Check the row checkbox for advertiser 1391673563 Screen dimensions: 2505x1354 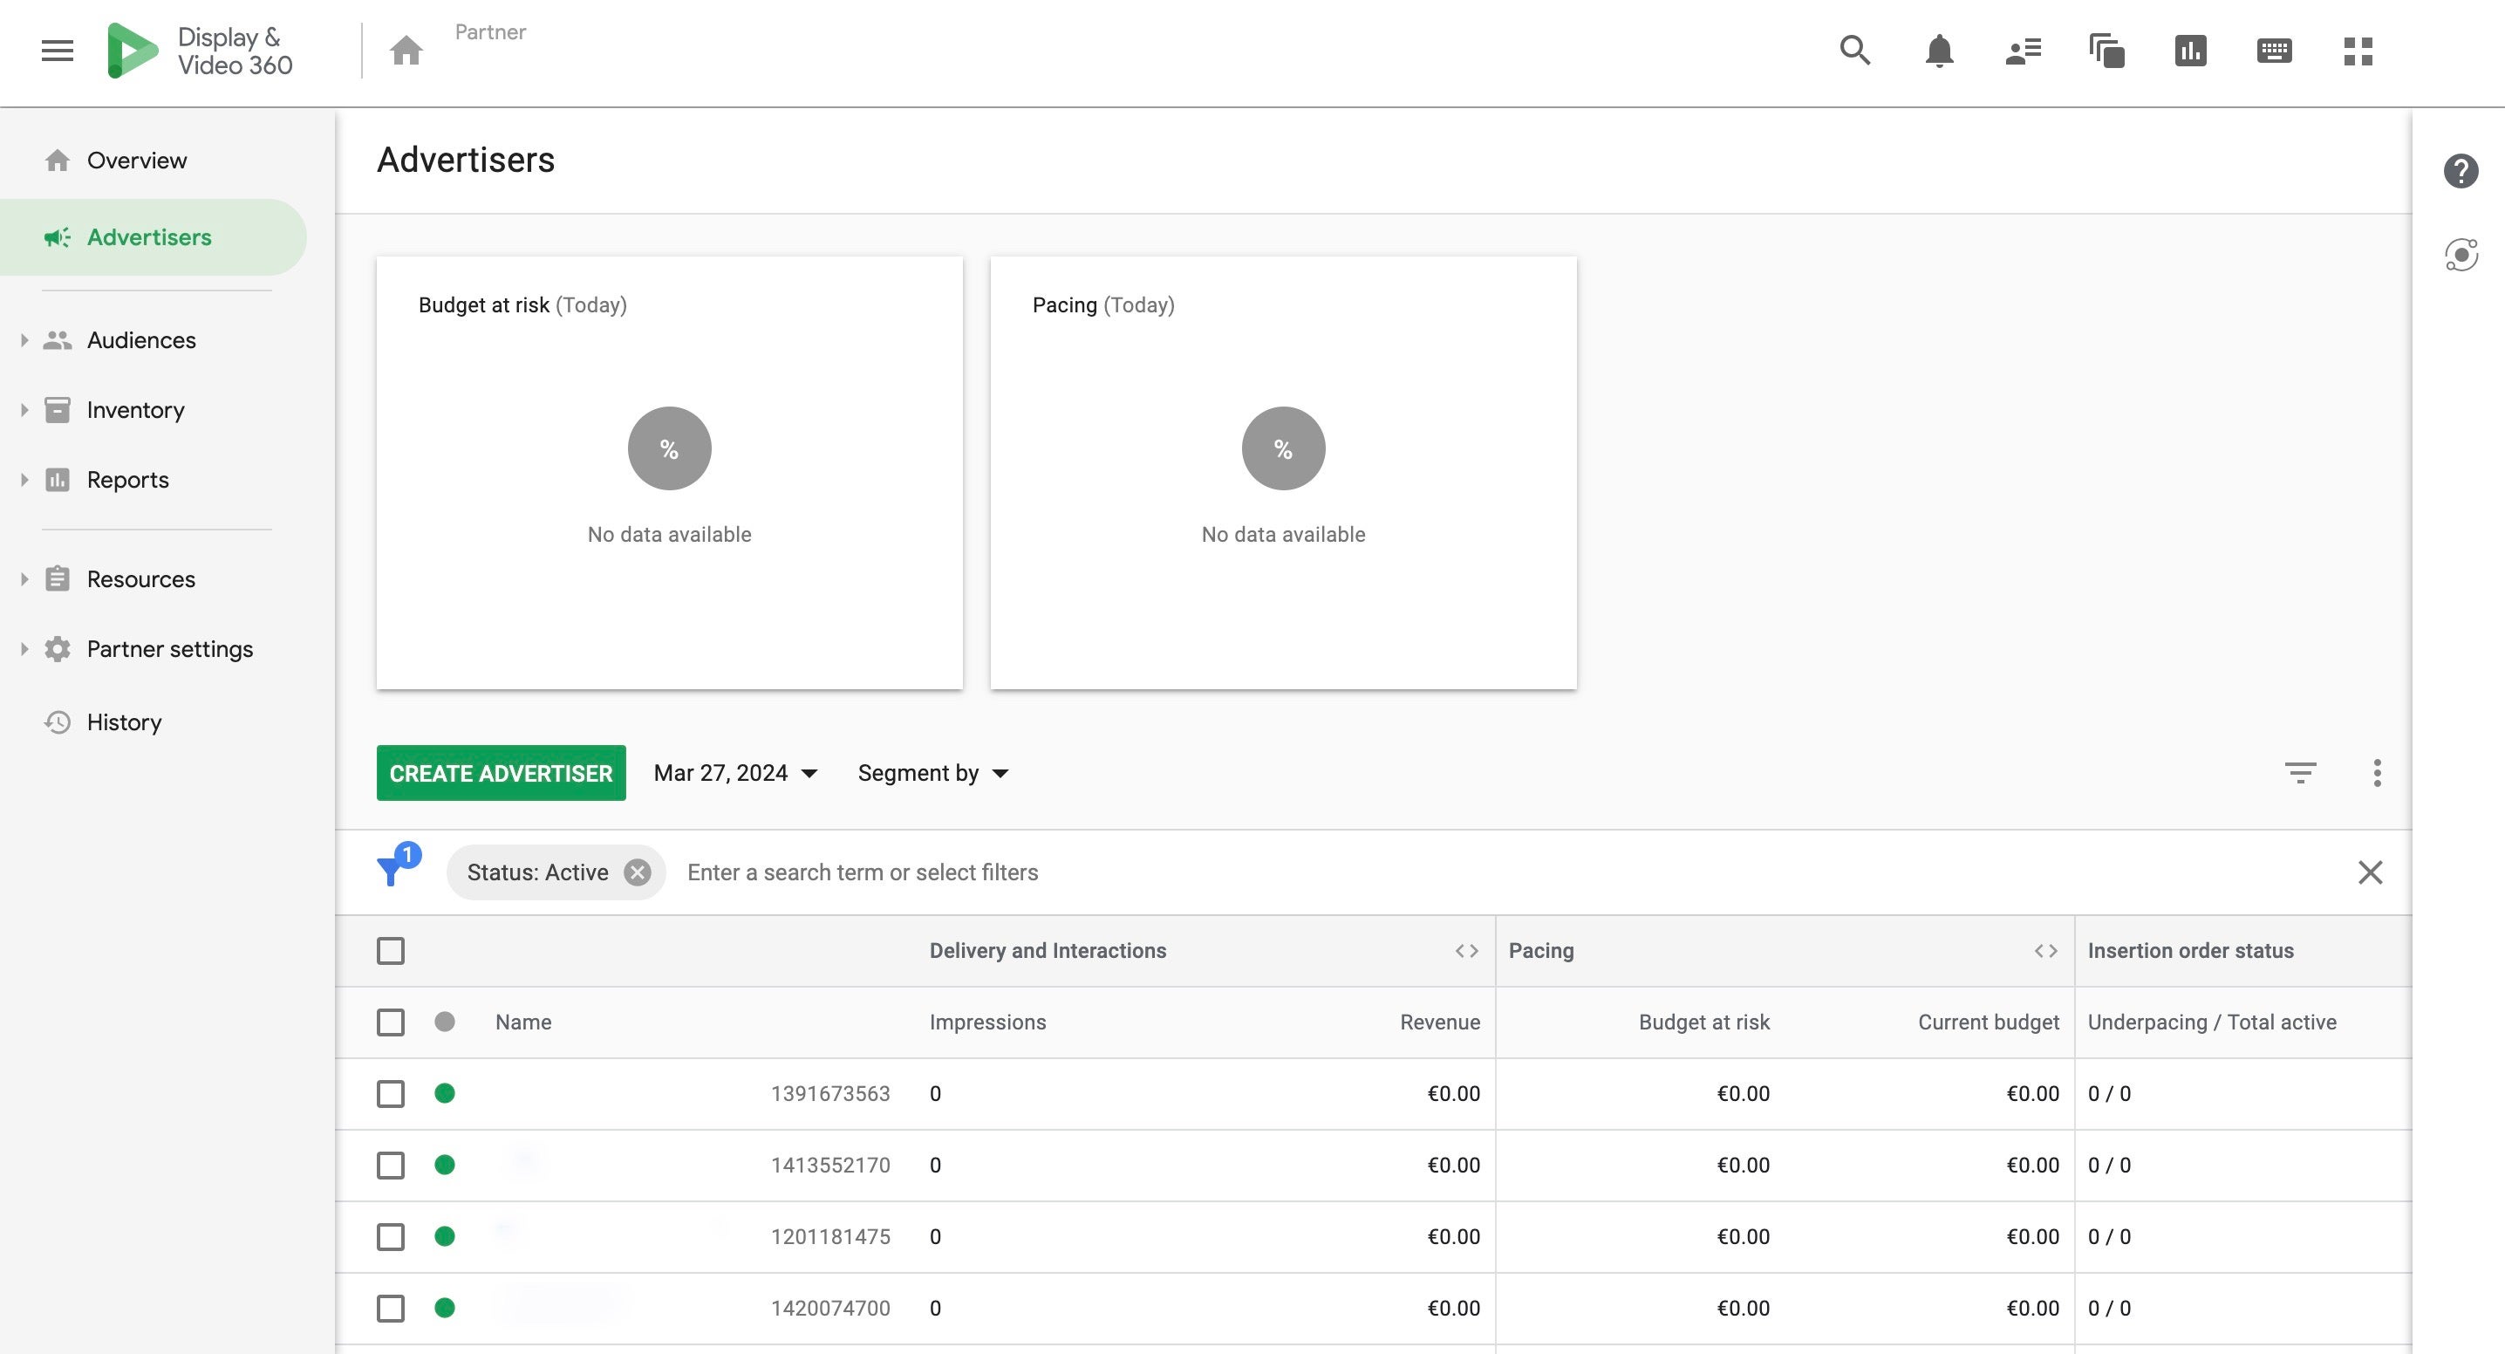point(391,1093)
